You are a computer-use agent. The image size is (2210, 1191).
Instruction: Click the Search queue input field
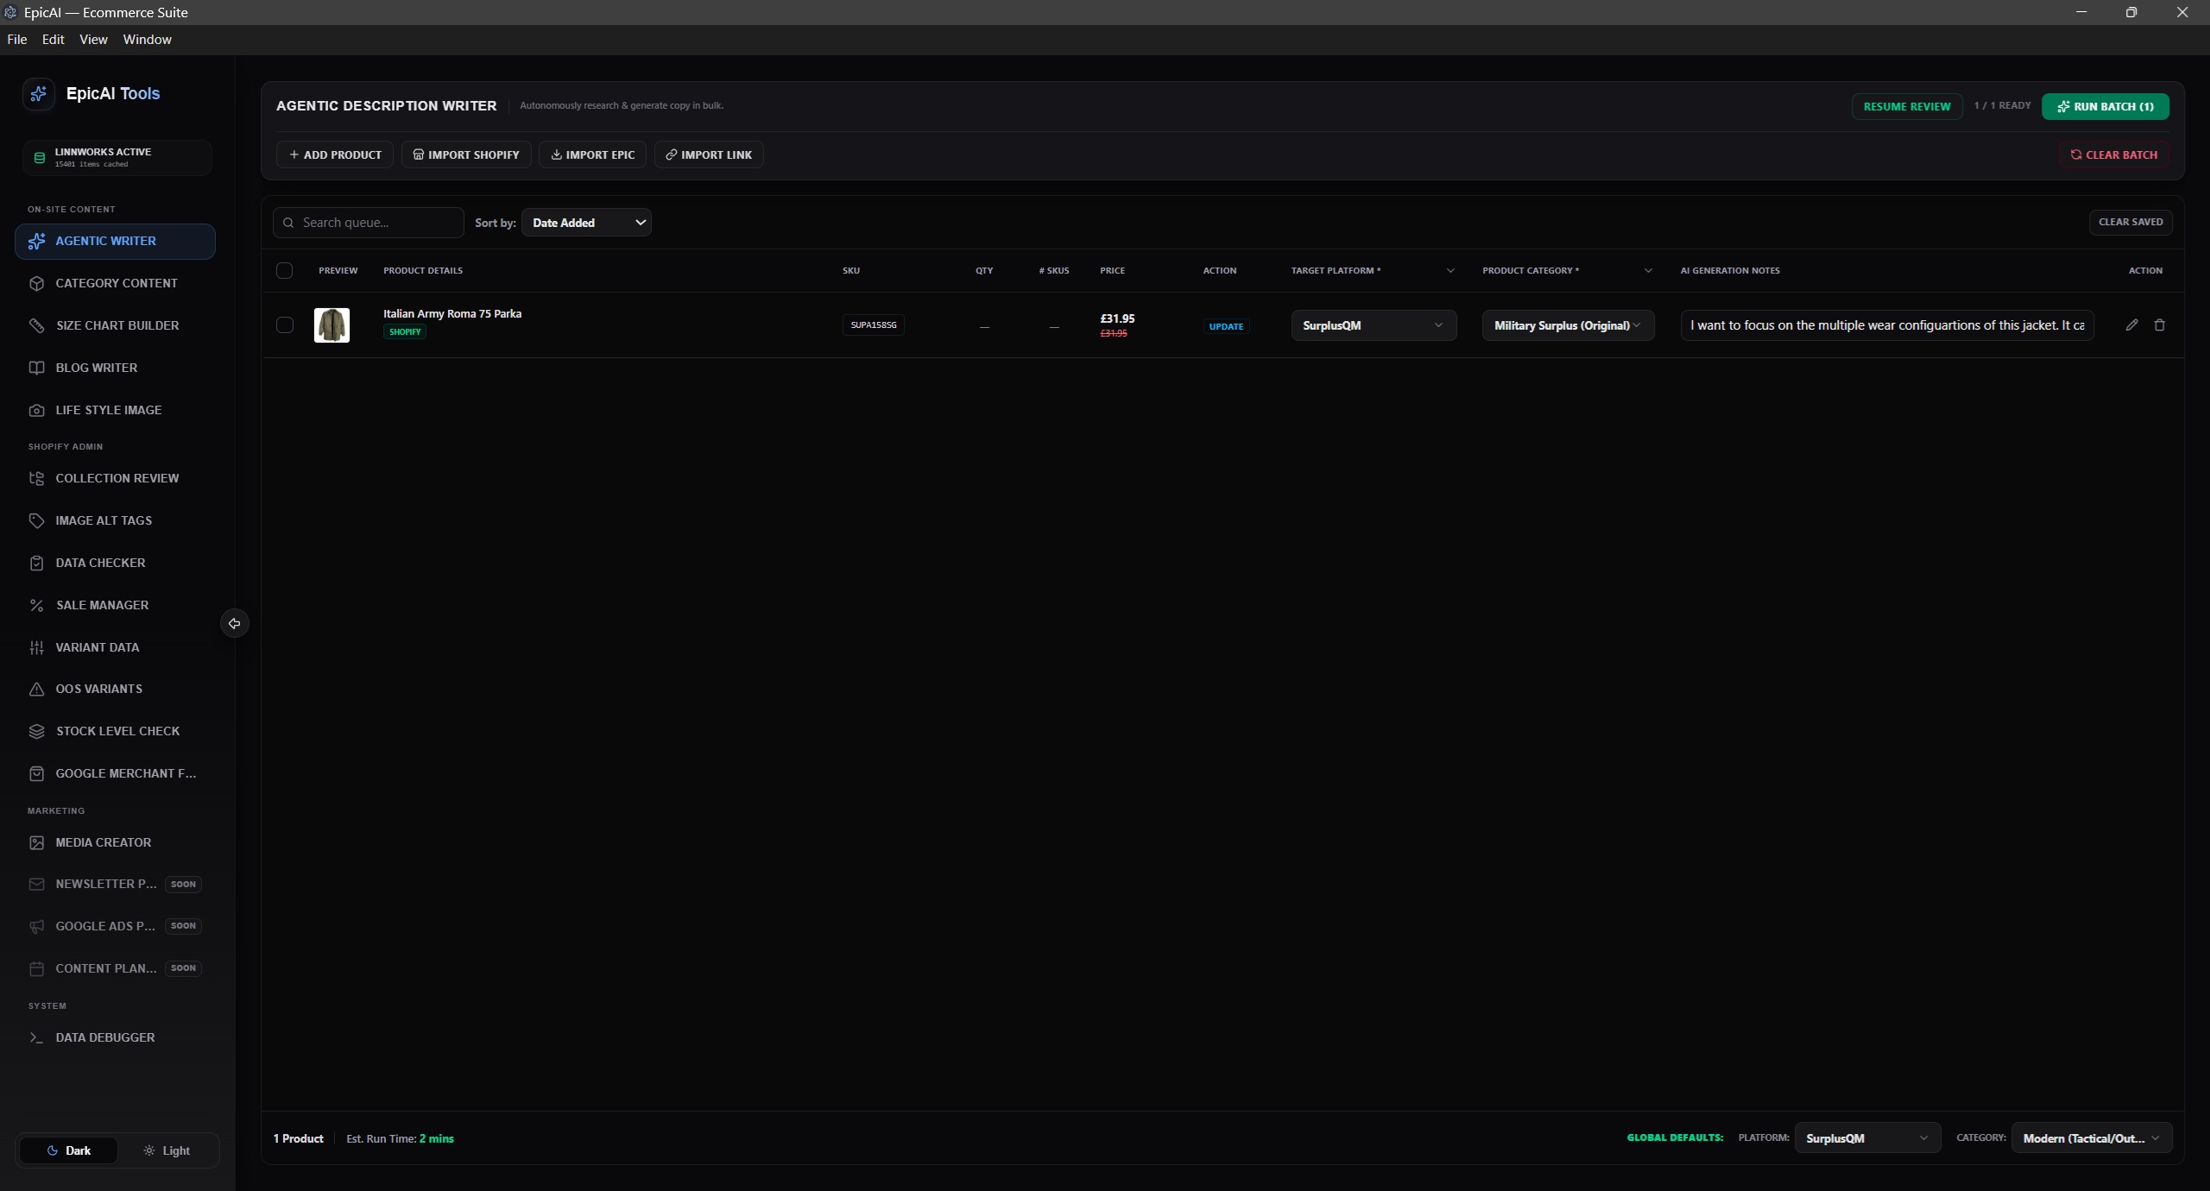[x=369, y=223]
